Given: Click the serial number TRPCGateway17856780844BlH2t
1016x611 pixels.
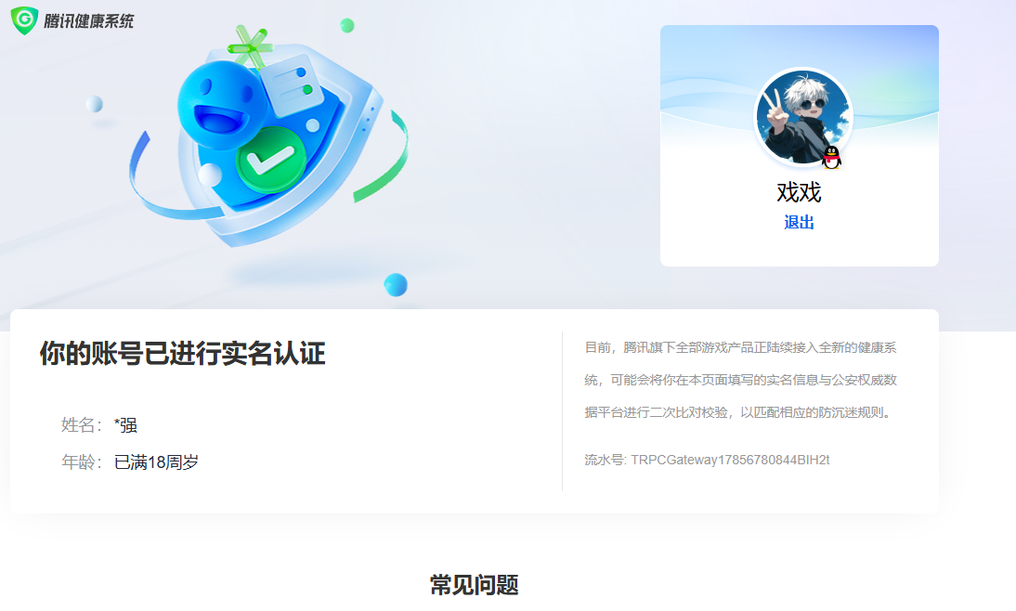Looking at the screenshot, I should tap(730, 460).
